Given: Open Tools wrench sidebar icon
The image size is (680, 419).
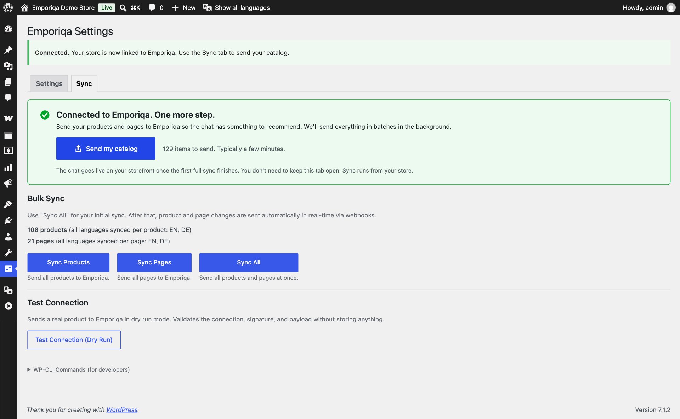Looking at the screenshot, I should pos(8,252).
